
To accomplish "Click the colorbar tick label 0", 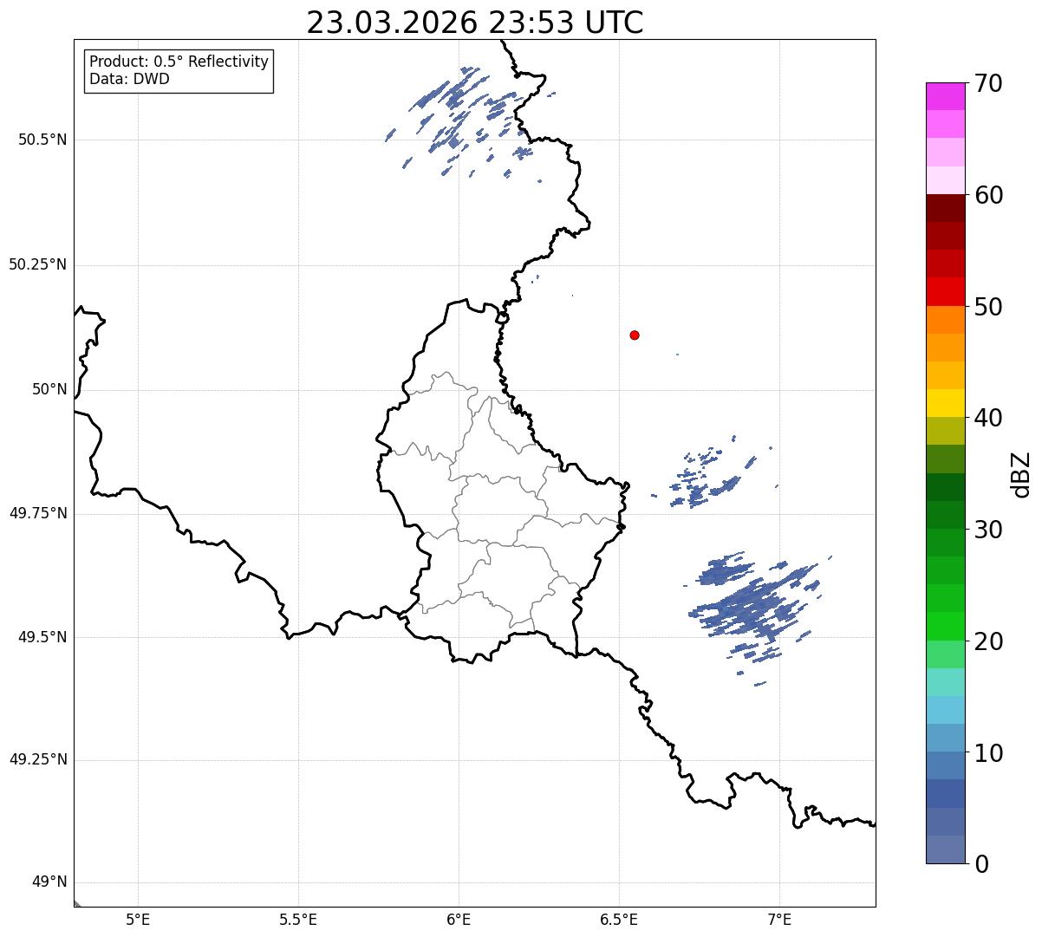I will pyautogui.click(x=981, y=864).
